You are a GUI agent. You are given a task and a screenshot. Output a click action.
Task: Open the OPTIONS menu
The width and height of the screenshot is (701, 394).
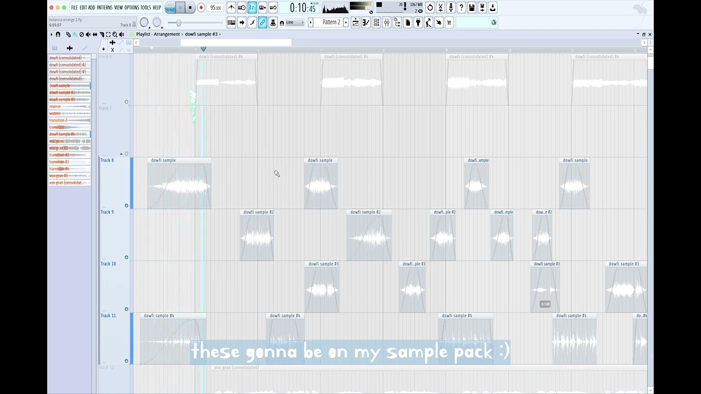click(131, 8)
